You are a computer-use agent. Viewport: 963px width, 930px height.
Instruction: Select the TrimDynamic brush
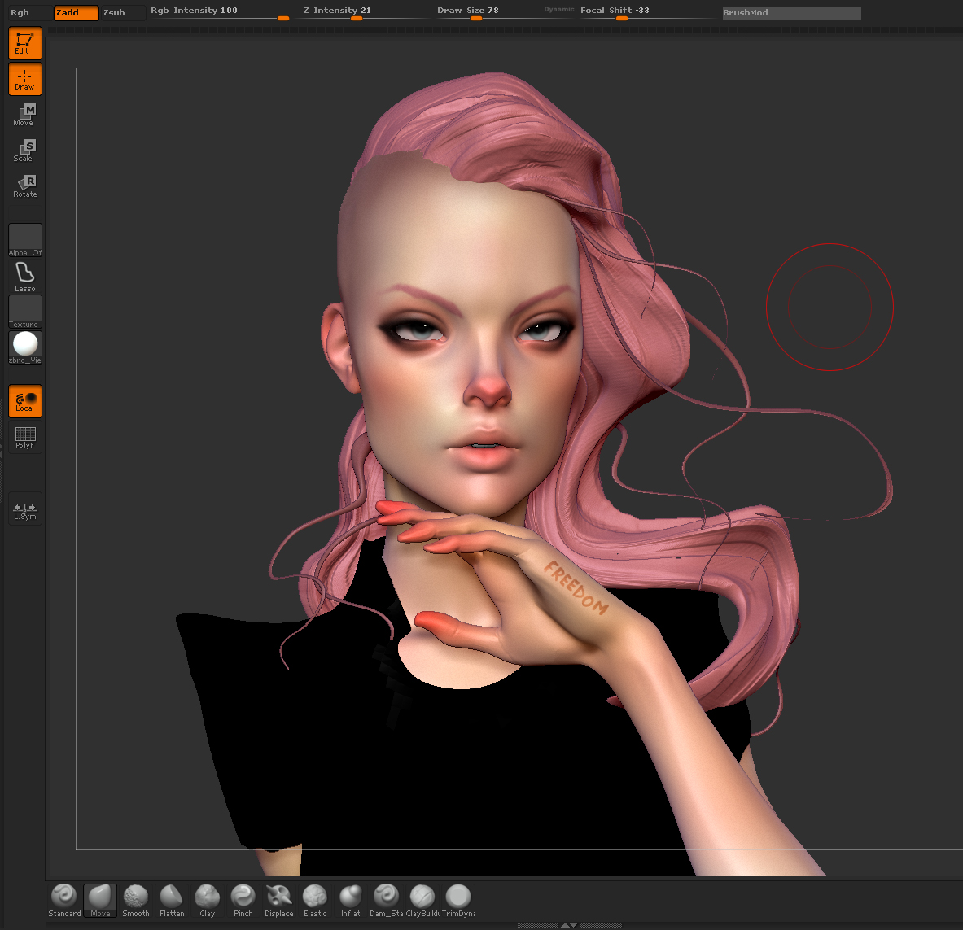(458, 901)
